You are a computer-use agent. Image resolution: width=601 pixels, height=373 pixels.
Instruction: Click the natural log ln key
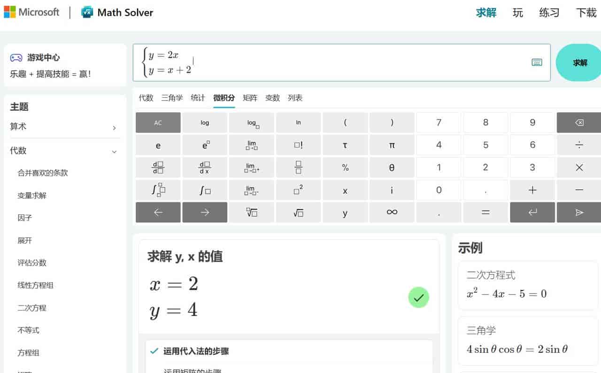pyautogui.click(x=298, y=122)
